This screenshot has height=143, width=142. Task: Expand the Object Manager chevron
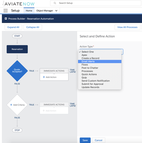(56, 11)
